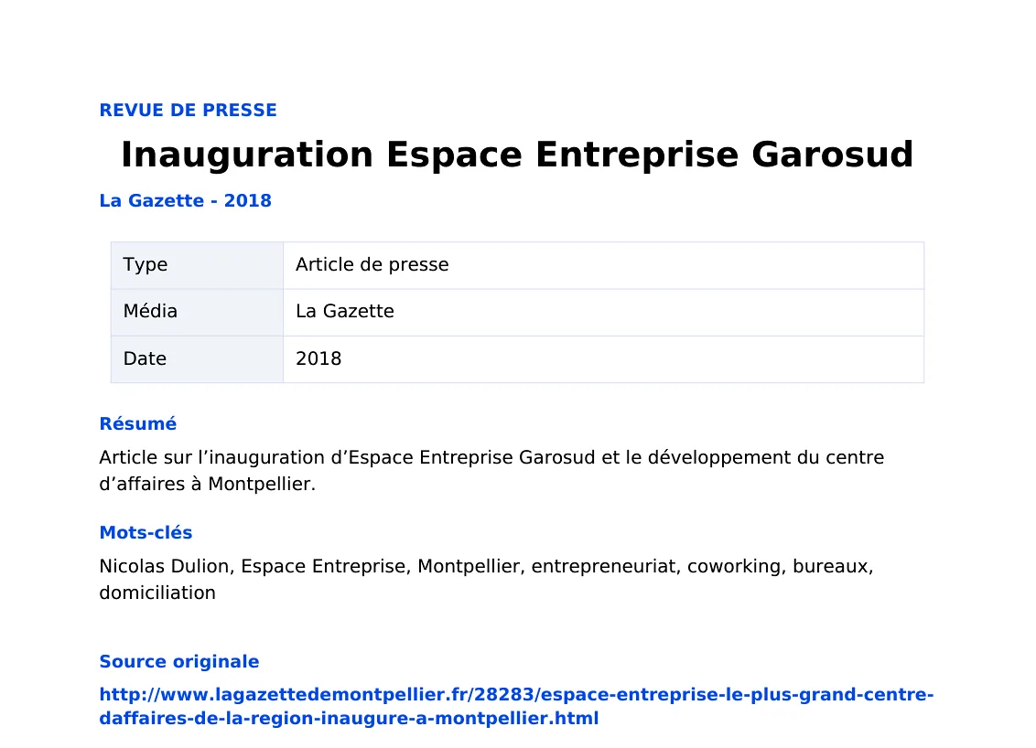1036x748 pixels.
Task: Click the subtitle 'La Gazette - 2018'
Action: [x=186, y=200]
